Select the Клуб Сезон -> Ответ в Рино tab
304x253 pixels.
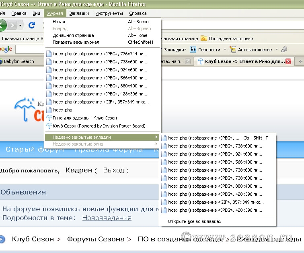point(244,61)
